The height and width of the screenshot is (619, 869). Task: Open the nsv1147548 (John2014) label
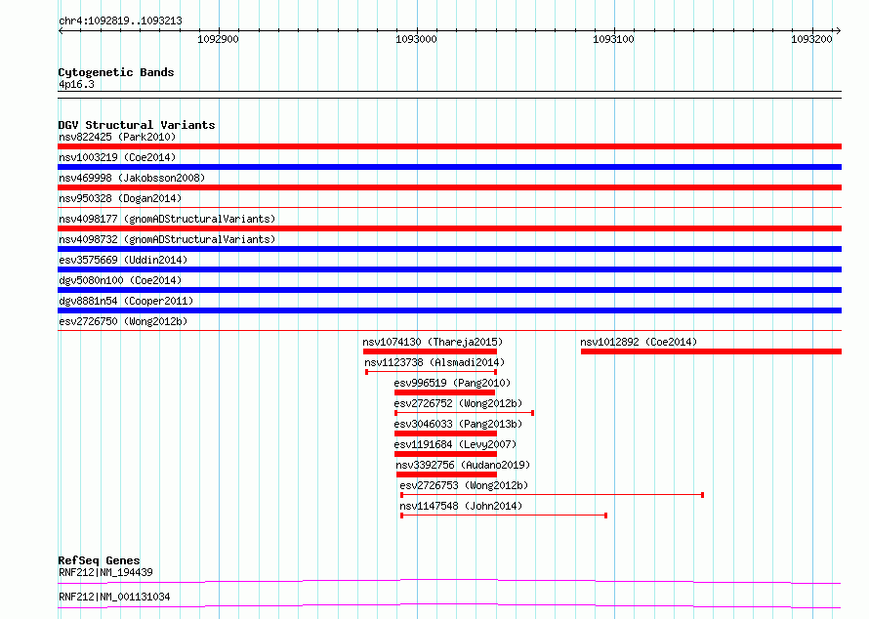point(461,506)
